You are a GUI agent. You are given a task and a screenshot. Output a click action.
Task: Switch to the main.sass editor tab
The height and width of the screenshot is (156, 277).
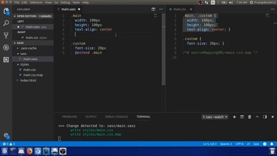click(68, 9)
